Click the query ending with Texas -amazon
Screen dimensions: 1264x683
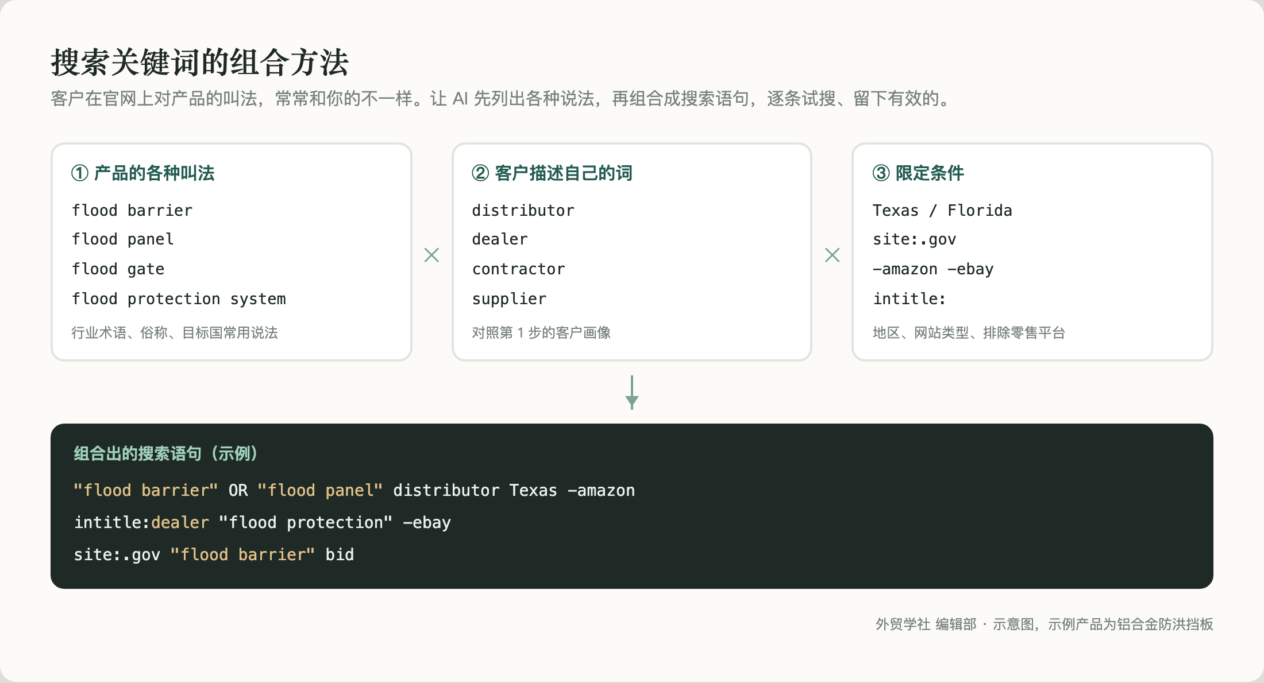tap(354, 490)
